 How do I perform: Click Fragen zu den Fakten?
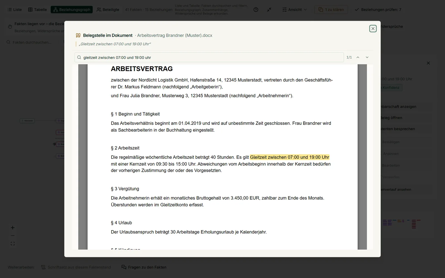[144, 267]
